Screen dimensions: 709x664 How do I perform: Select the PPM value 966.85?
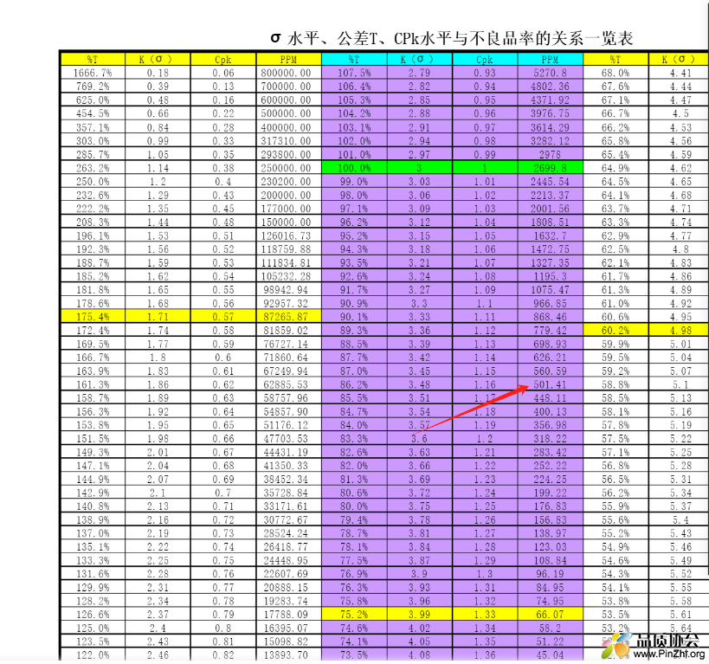tap(551, 303)
